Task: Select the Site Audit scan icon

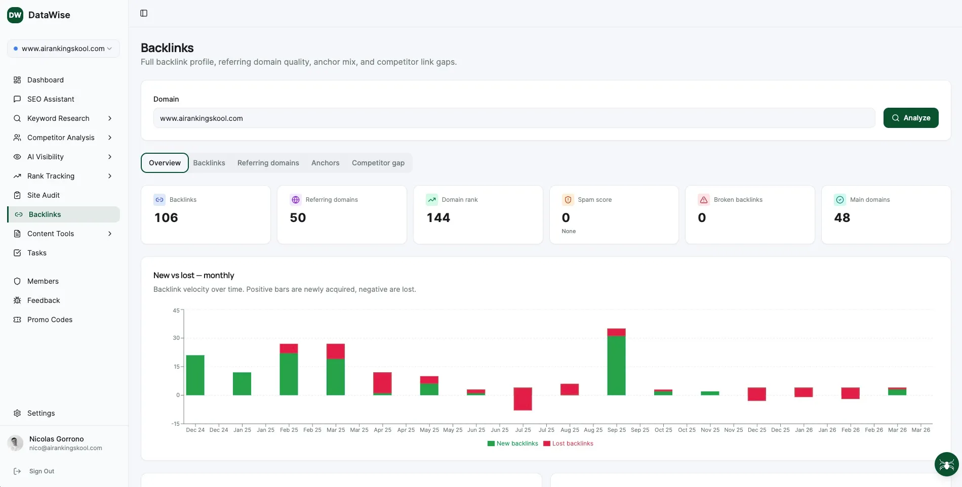Action: (x=17, y=195)
